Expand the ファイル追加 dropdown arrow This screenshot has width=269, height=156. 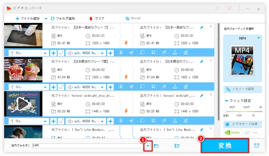pos(46,18)
